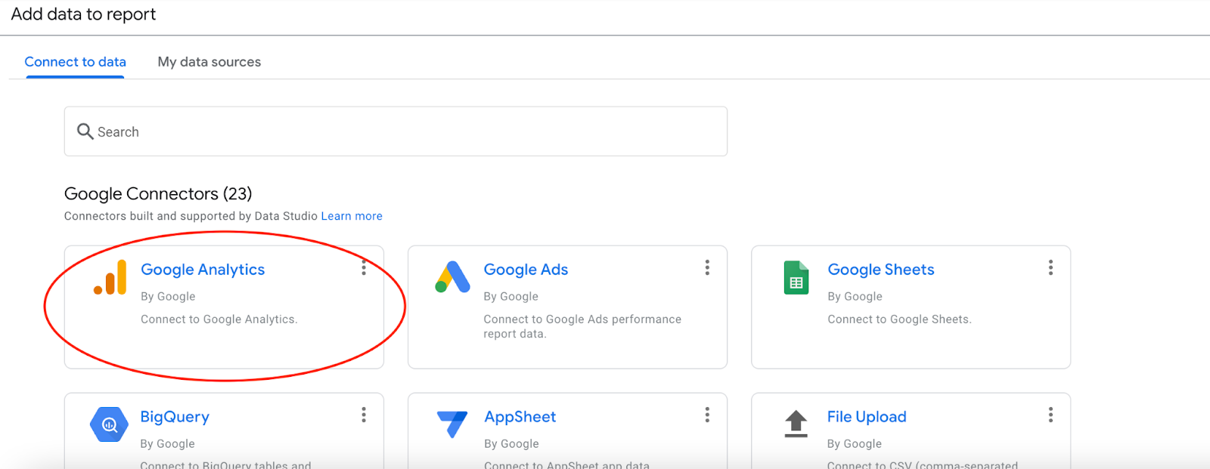Click the blue BigQuery hexagon icon
The width and height of the screenshot is (1210, 469).
click(x=110, y=424)
